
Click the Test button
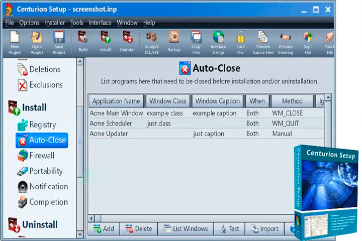click(229, 229)
